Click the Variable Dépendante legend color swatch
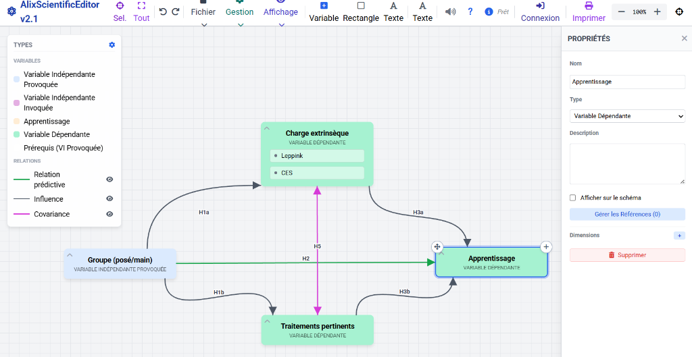692x357 pixels. click(x=16, y=134)
